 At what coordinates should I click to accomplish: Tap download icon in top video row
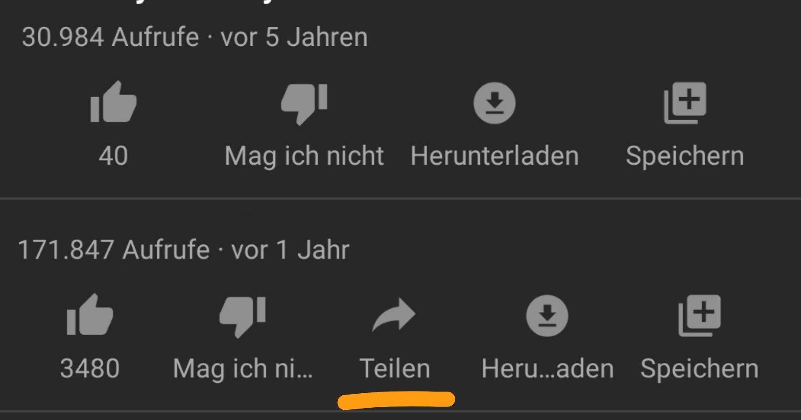[494, 103]
